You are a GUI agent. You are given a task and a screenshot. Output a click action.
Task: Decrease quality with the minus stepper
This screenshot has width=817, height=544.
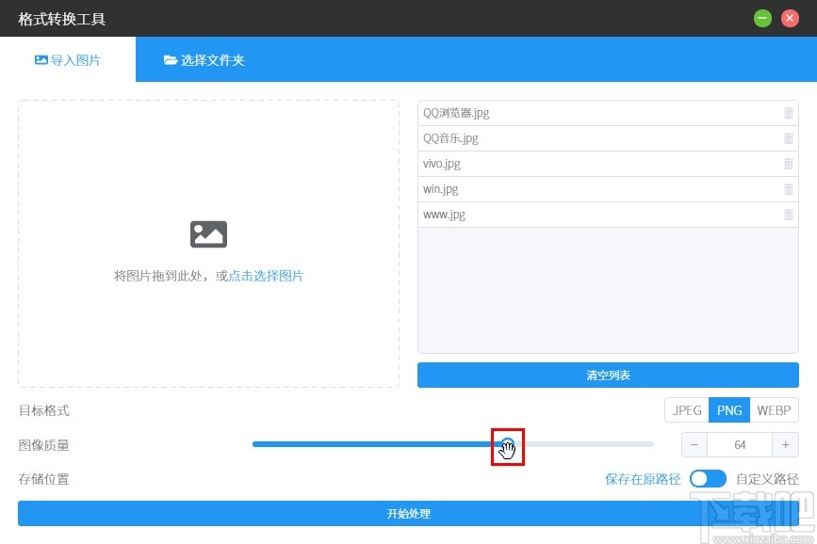click(x=694, y=444)
